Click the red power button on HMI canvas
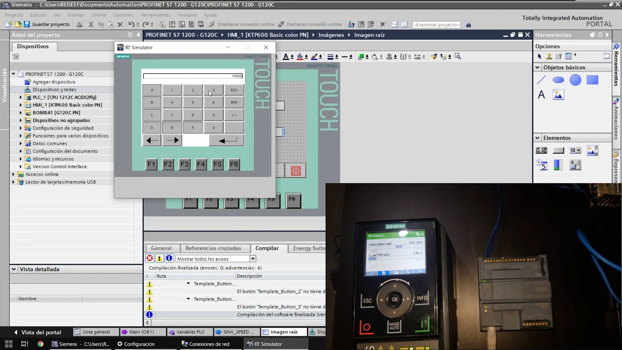The height and width of the screenshot is (350, 622). (x=295, y=171)
